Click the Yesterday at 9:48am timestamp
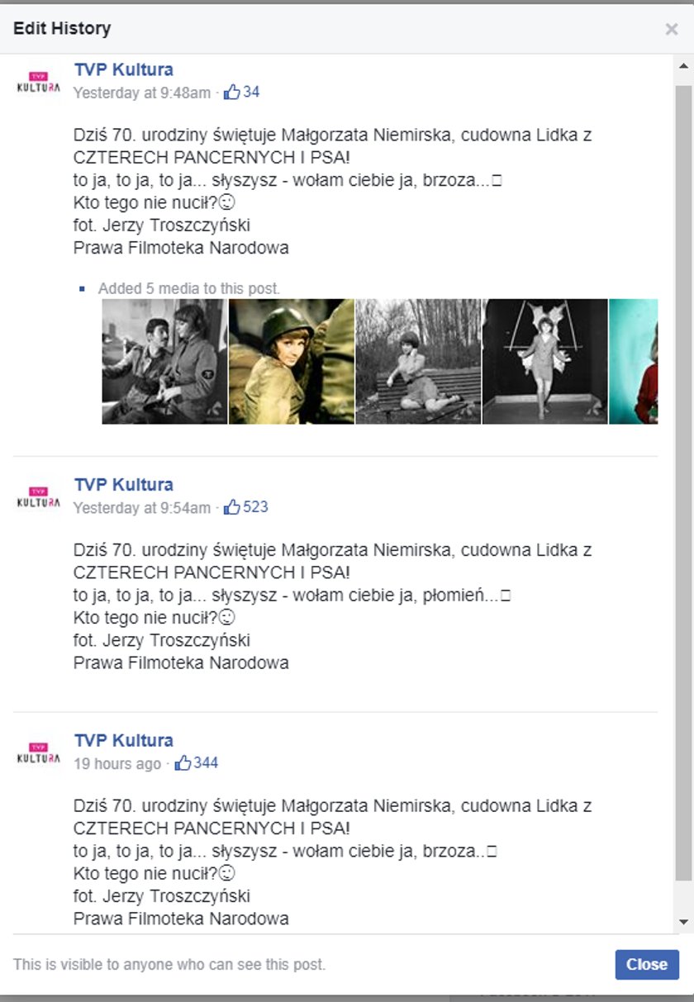The width and height of the screenshot is (694, 1002). (x=142, y=93)
